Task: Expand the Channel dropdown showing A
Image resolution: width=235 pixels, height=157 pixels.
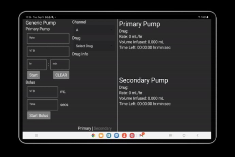Action: [x=94, y=30]
